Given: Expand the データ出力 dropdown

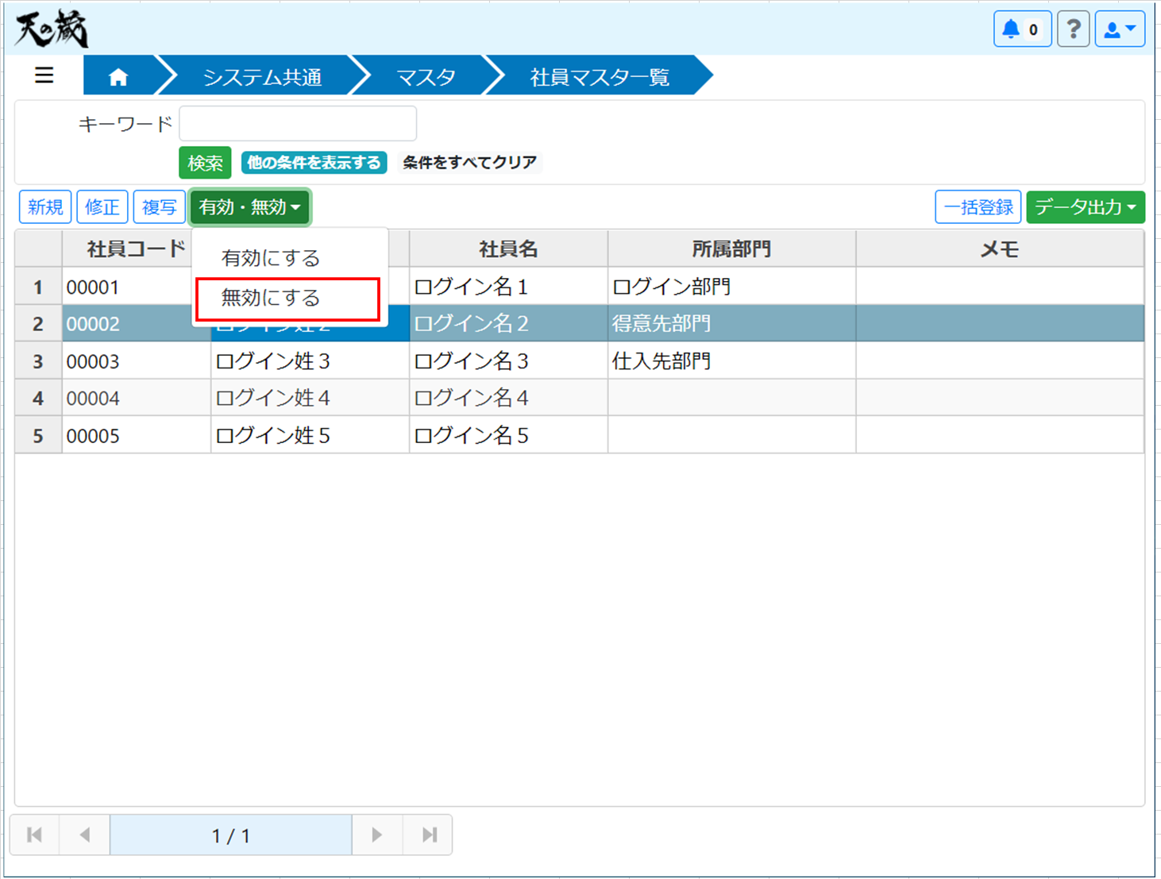Looking at the screenshot, I should [1084, 207].
